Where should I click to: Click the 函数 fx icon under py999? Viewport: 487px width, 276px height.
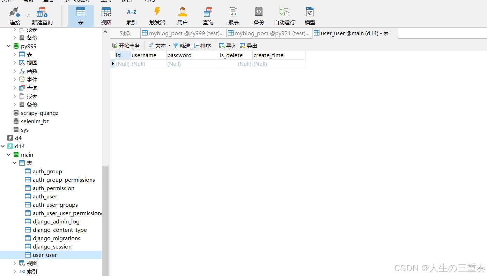[x=22, y=71]
